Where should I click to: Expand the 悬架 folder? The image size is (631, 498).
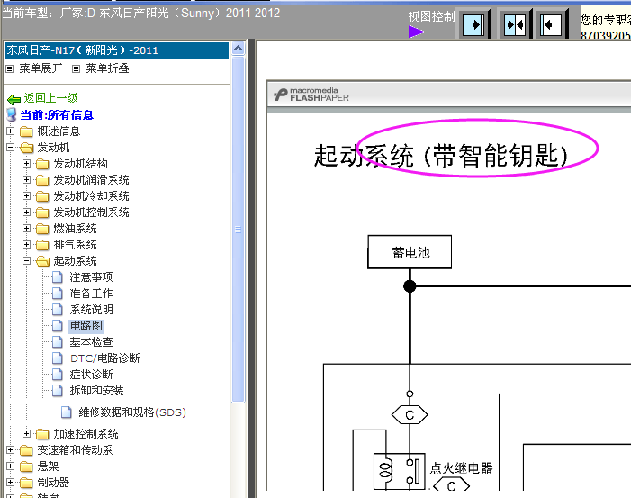(x=11, y=466)
